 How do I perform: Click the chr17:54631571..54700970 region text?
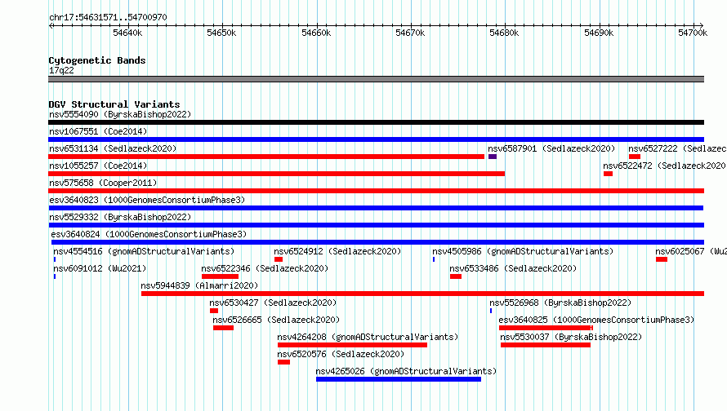coord(108,17)
